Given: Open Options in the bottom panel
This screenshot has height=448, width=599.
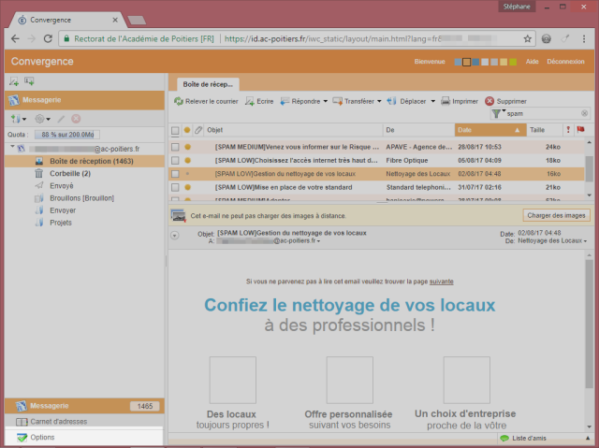Looking at the screenshot, I should [x=42, y=437].
